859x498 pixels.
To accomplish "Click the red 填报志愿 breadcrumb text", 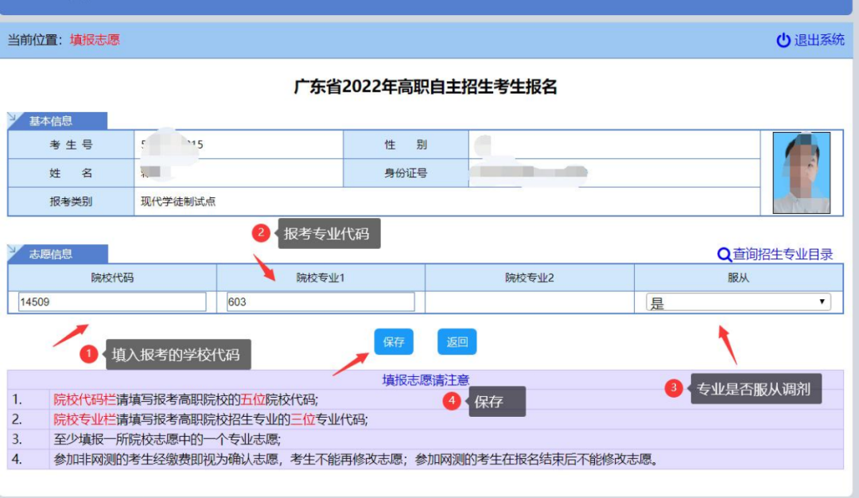I will point(95,40).
